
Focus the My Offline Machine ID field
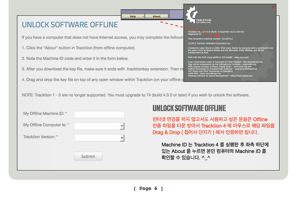click(99, 114)
